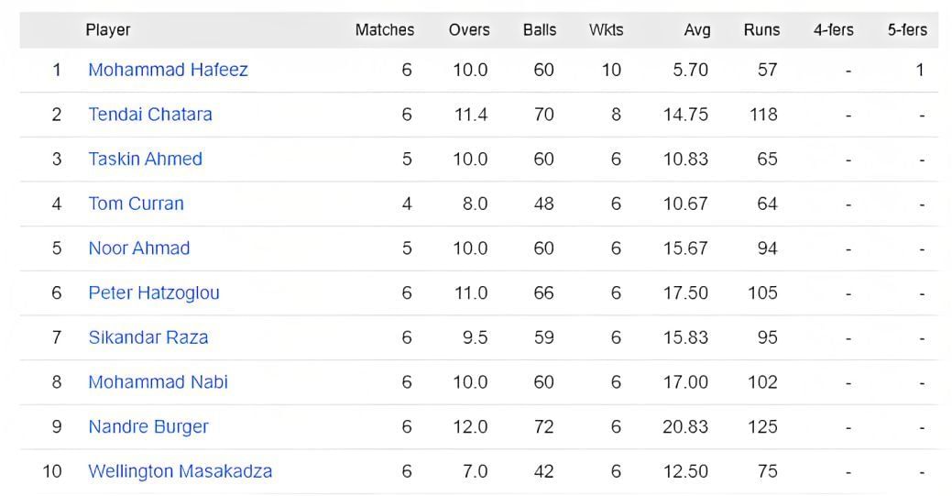The height and width of the screenshot is (496, 952).
Task: Click the Player column header
Action: click(108, 30)
